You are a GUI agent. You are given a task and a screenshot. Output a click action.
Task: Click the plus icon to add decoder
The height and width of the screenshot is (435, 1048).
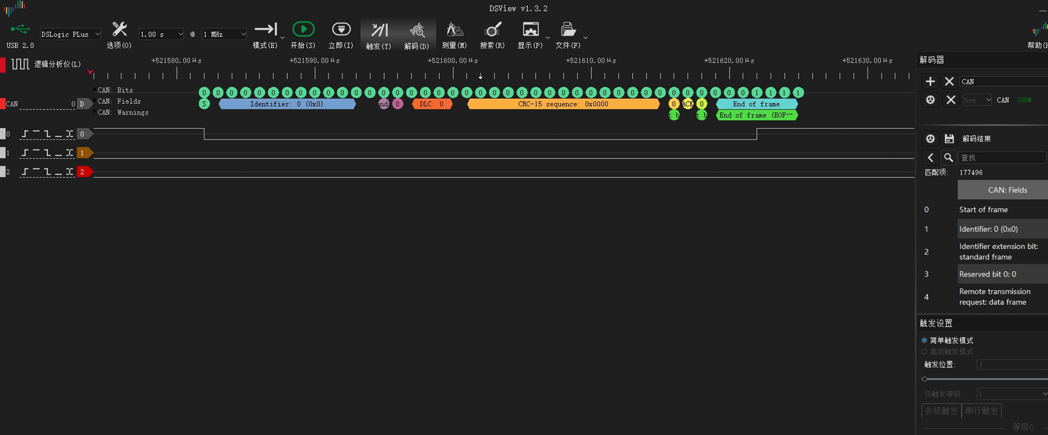[x=930, y=81]
